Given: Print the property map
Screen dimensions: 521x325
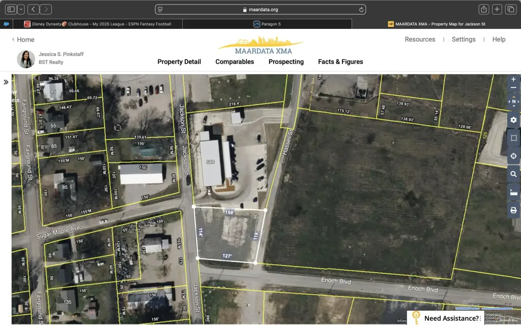Looking at the screenshot, I should (513, 210).
